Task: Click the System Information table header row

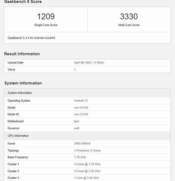Action: pos(20,93)
